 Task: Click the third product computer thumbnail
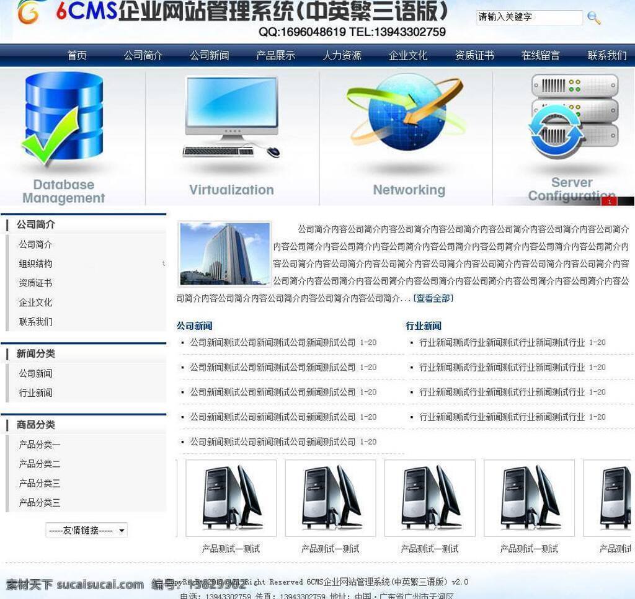430,498
